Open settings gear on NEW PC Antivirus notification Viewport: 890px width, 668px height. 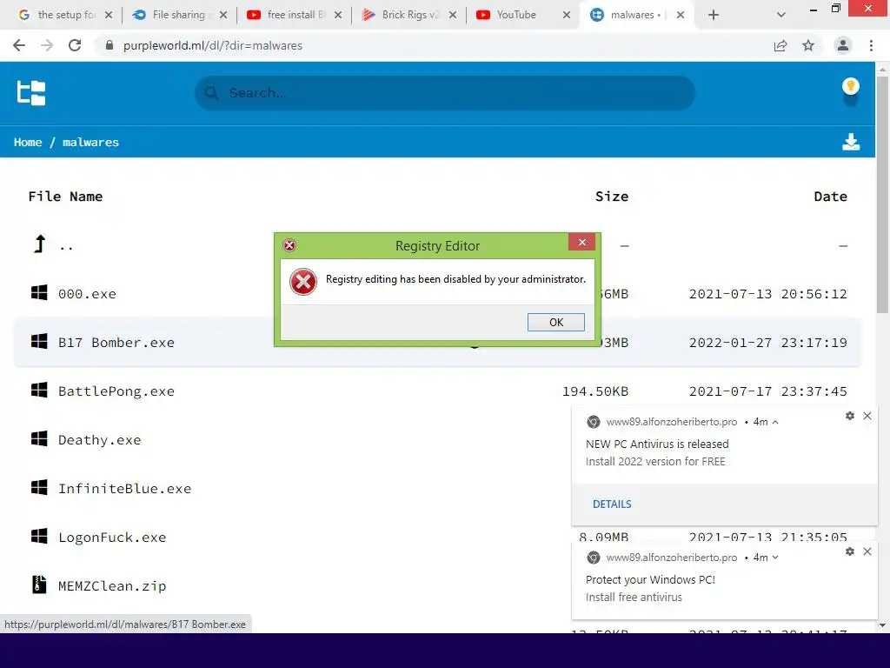point(850,416)
